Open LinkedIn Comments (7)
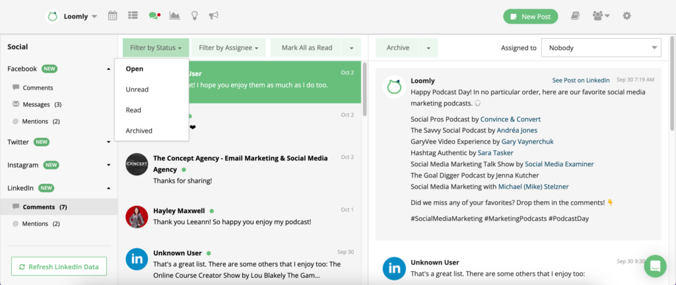The image size is (676, 285). pos(59,207)
